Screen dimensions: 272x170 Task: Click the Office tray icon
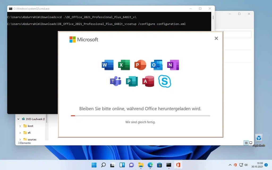point(235,165)
